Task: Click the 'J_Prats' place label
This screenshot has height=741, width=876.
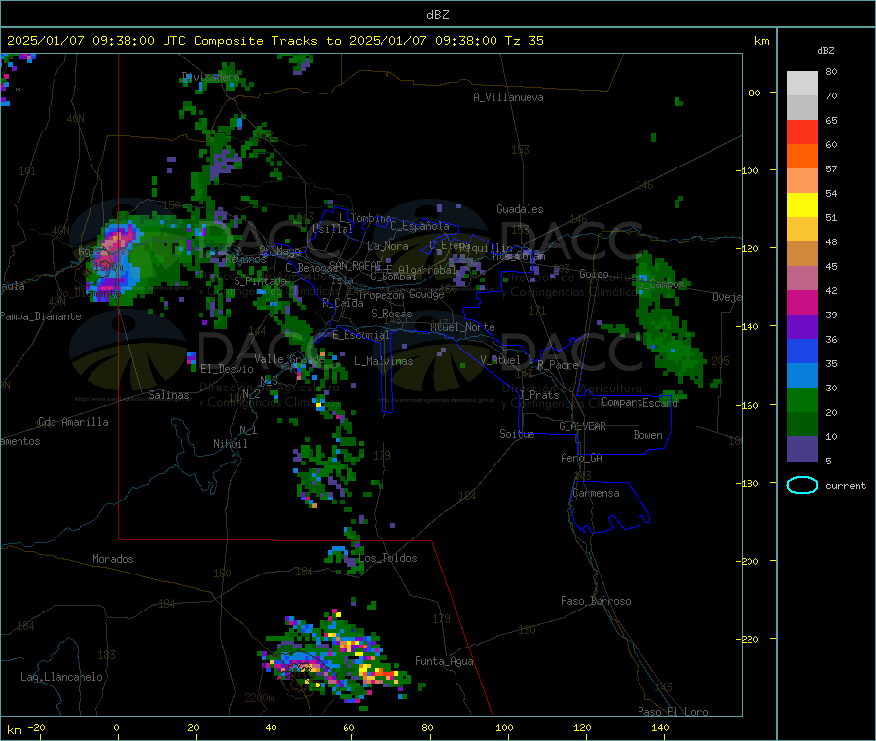Action: point(538,395)
